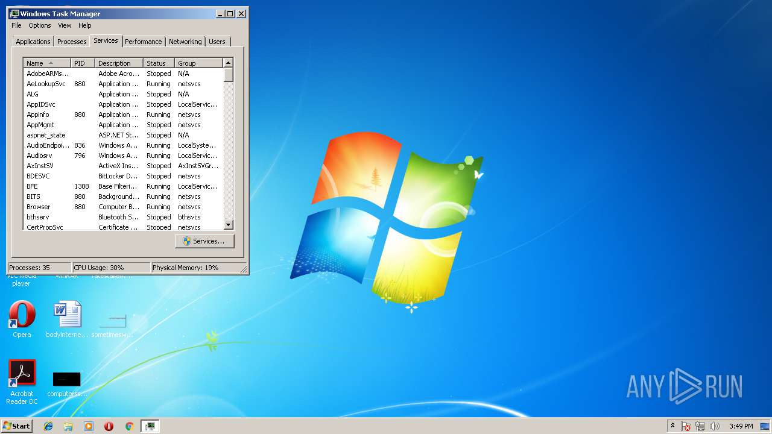Select the aspnet_state service row
The width and height of the screenshot is (772, 434).
coord(123,135)
